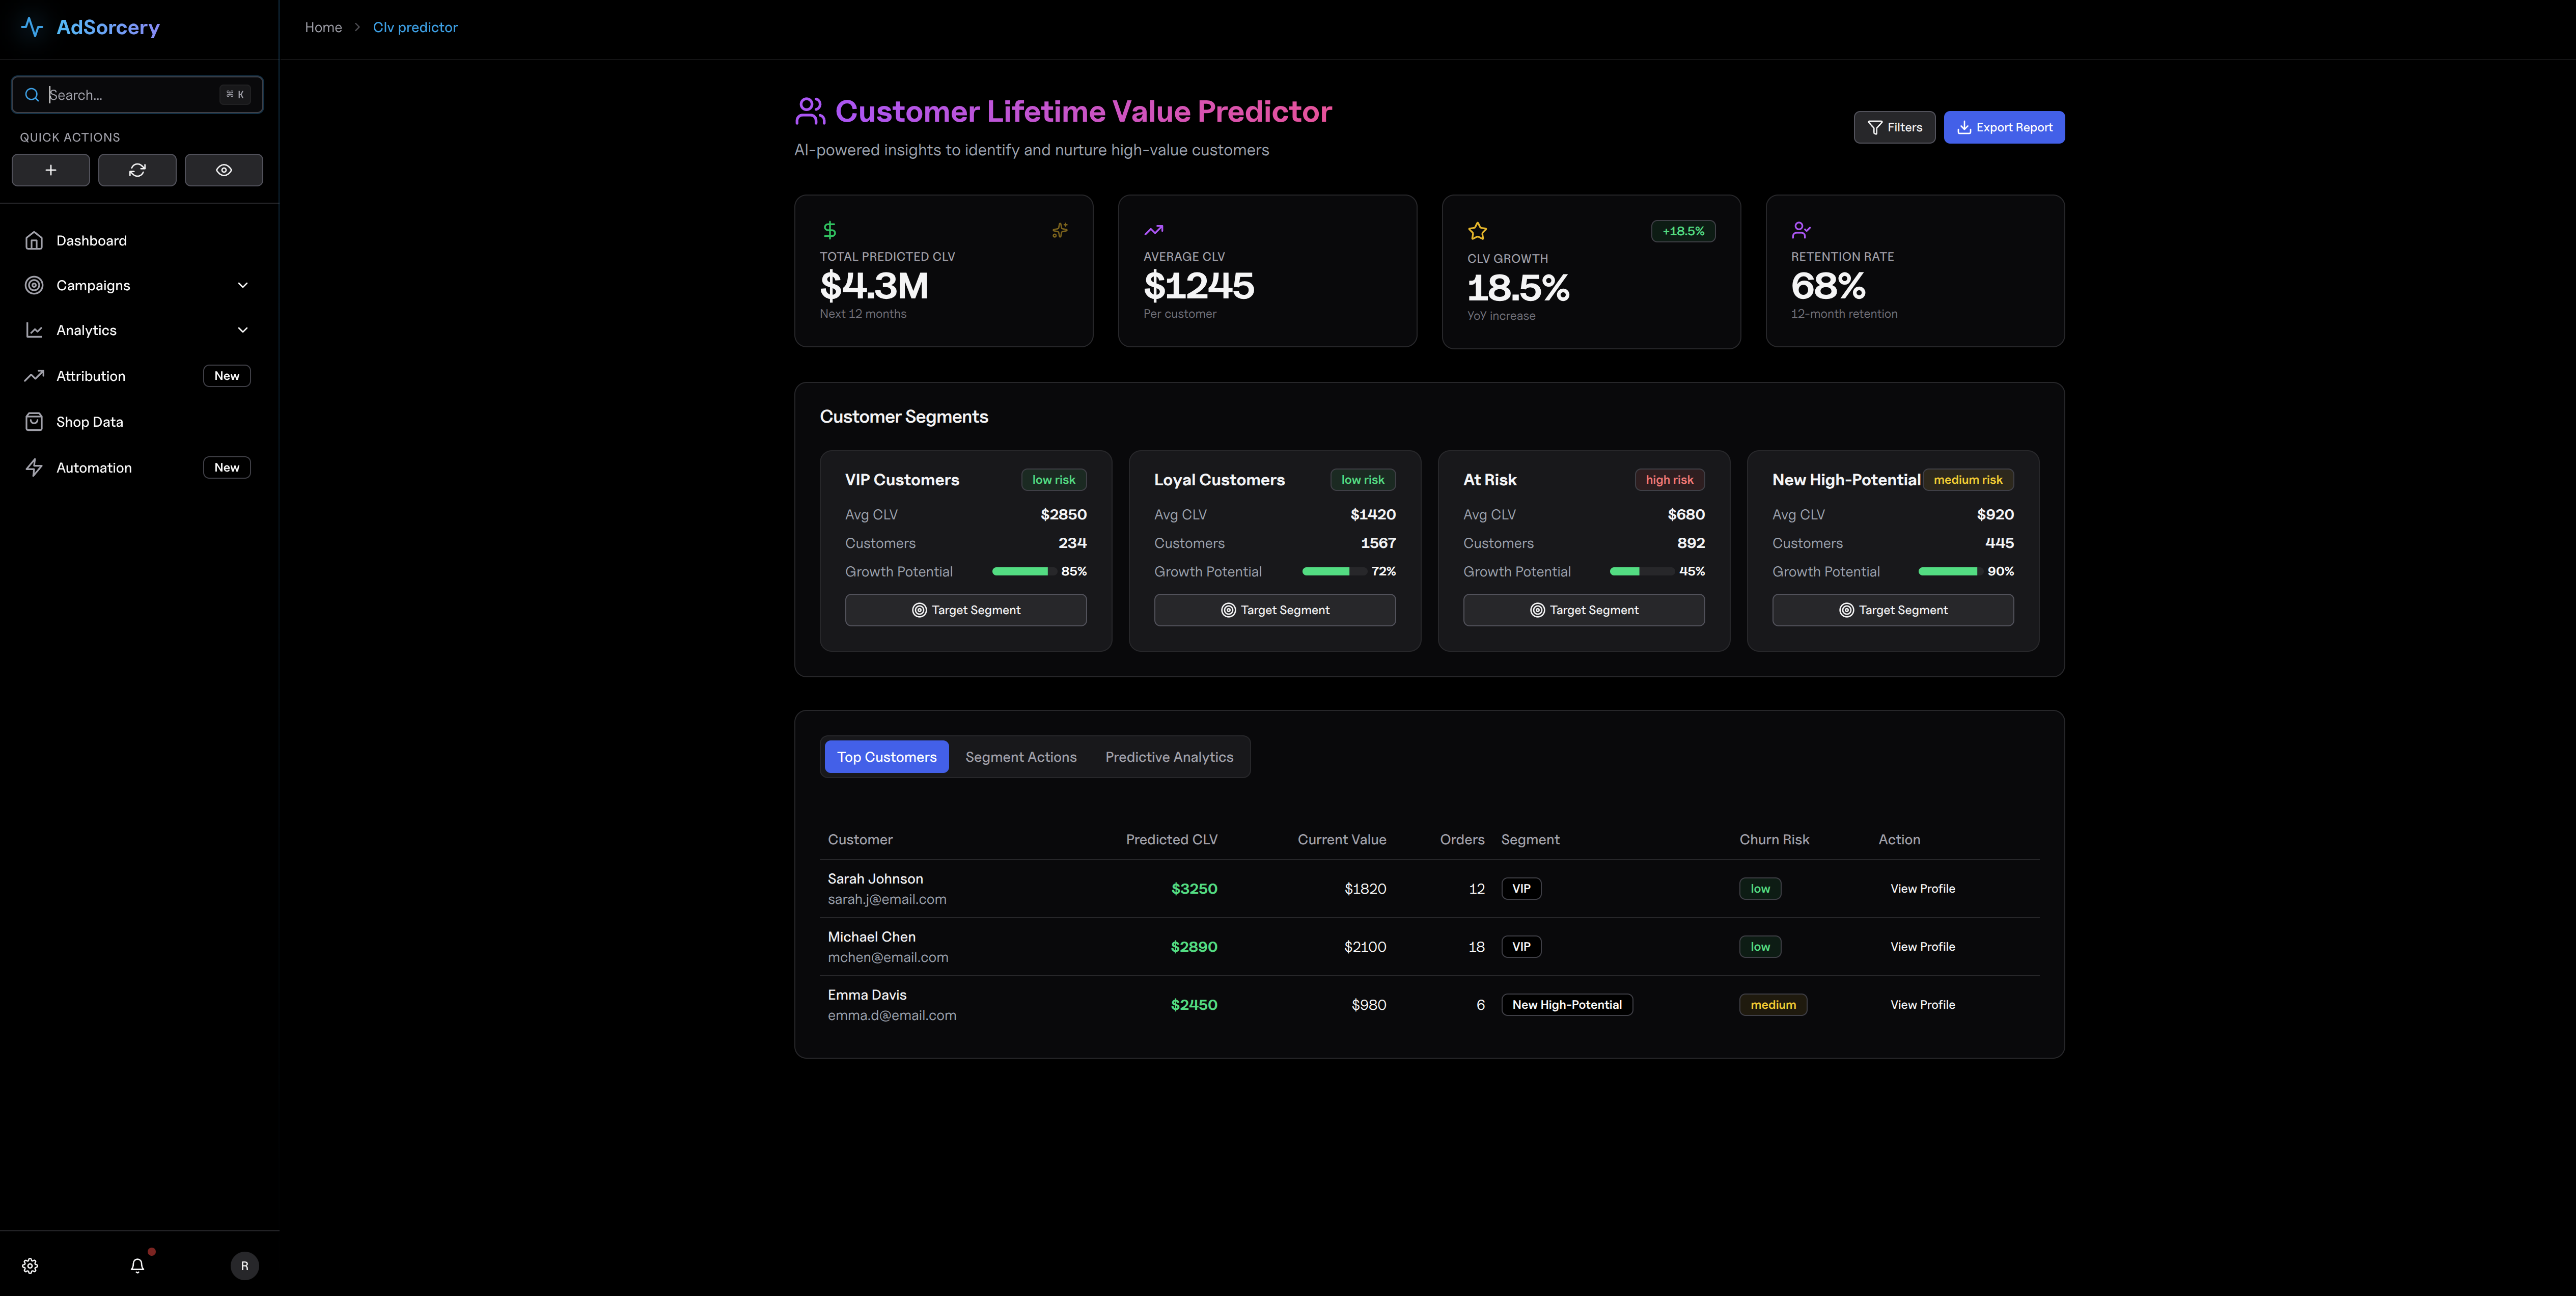2576x1296 pixels.
Task: Open Attribution in the sidebar
Action: pyautogui.click(x=138, y=376)
